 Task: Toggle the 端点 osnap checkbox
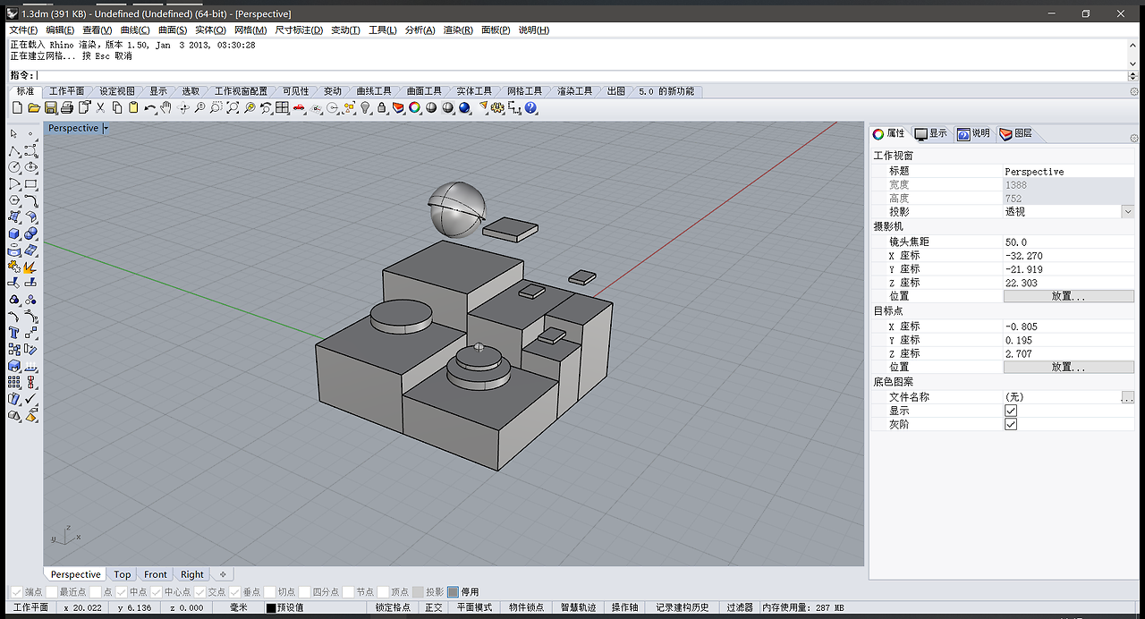(15, 592)
